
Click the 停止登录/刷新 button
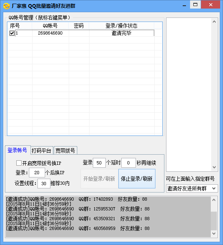point(137,179)
